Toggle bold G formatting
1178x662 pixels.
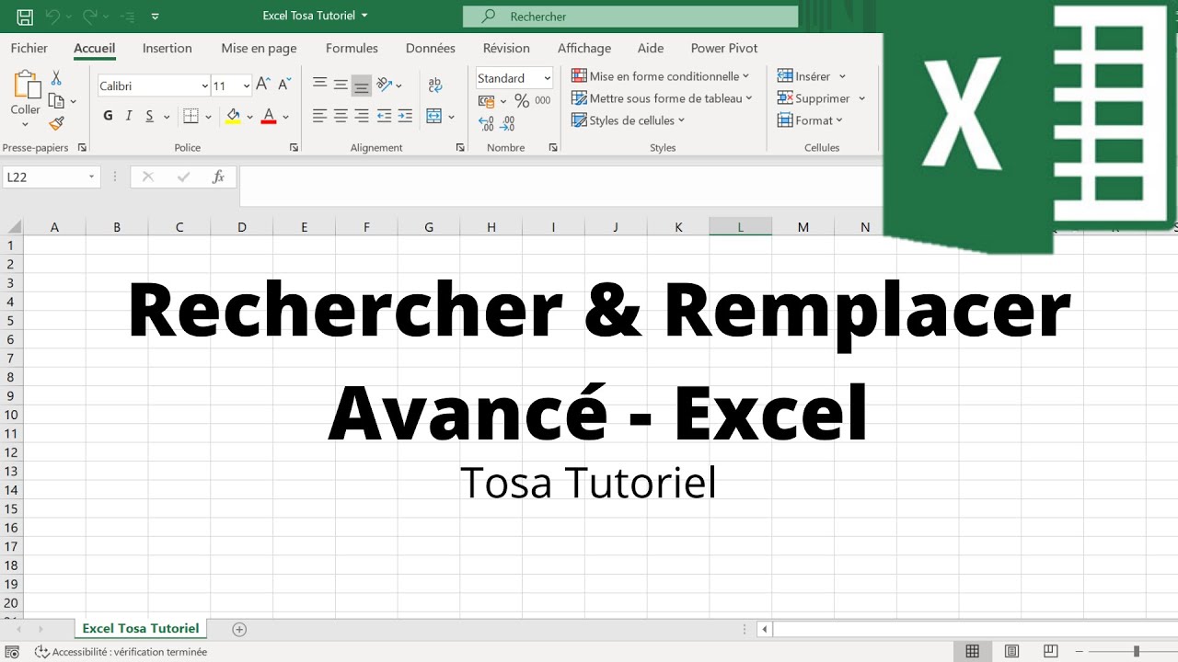tap(108, 116)
